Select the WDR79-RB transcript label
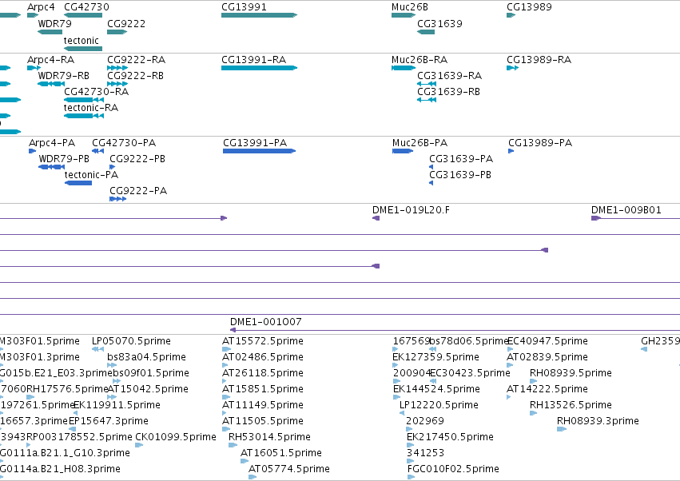Screen dimensions: 680x481 click(x=63, y=75)
